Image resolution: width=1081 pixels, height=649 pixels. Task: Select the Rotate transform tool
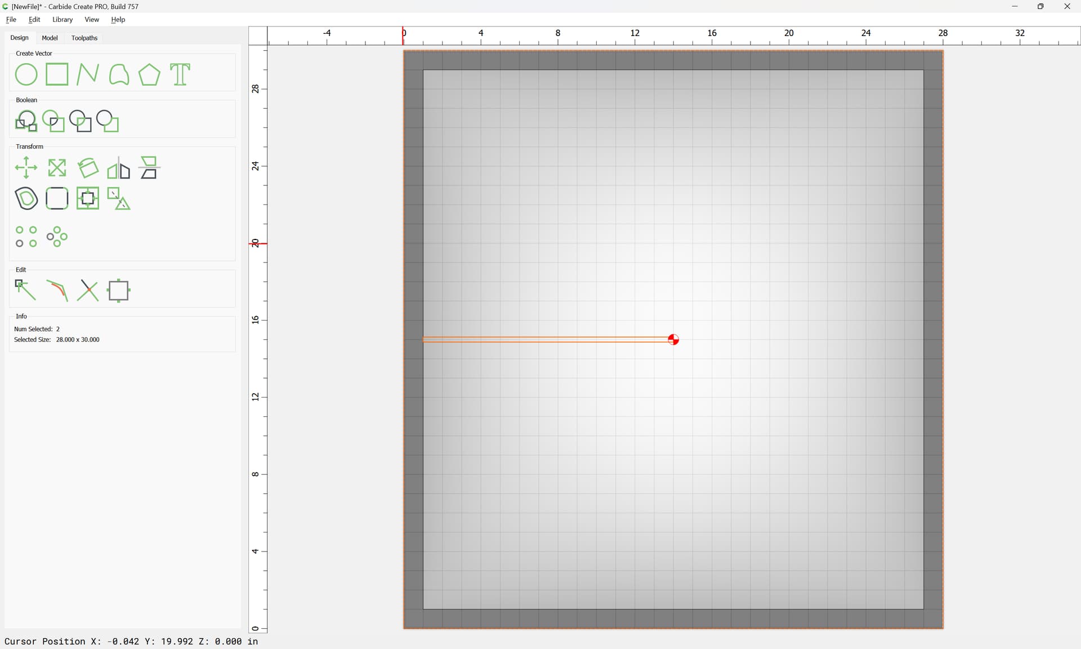point(88,168)
